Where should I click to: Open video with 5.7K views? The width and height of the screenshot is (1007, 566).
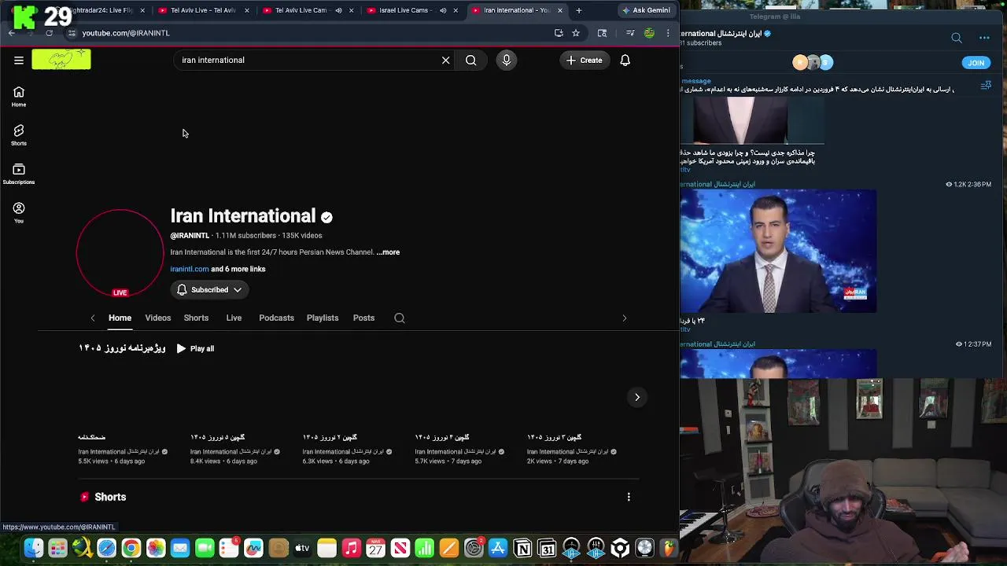point(459,417)
